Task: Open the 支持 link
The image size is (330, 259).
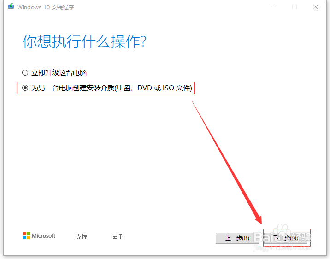Action: 81,236
